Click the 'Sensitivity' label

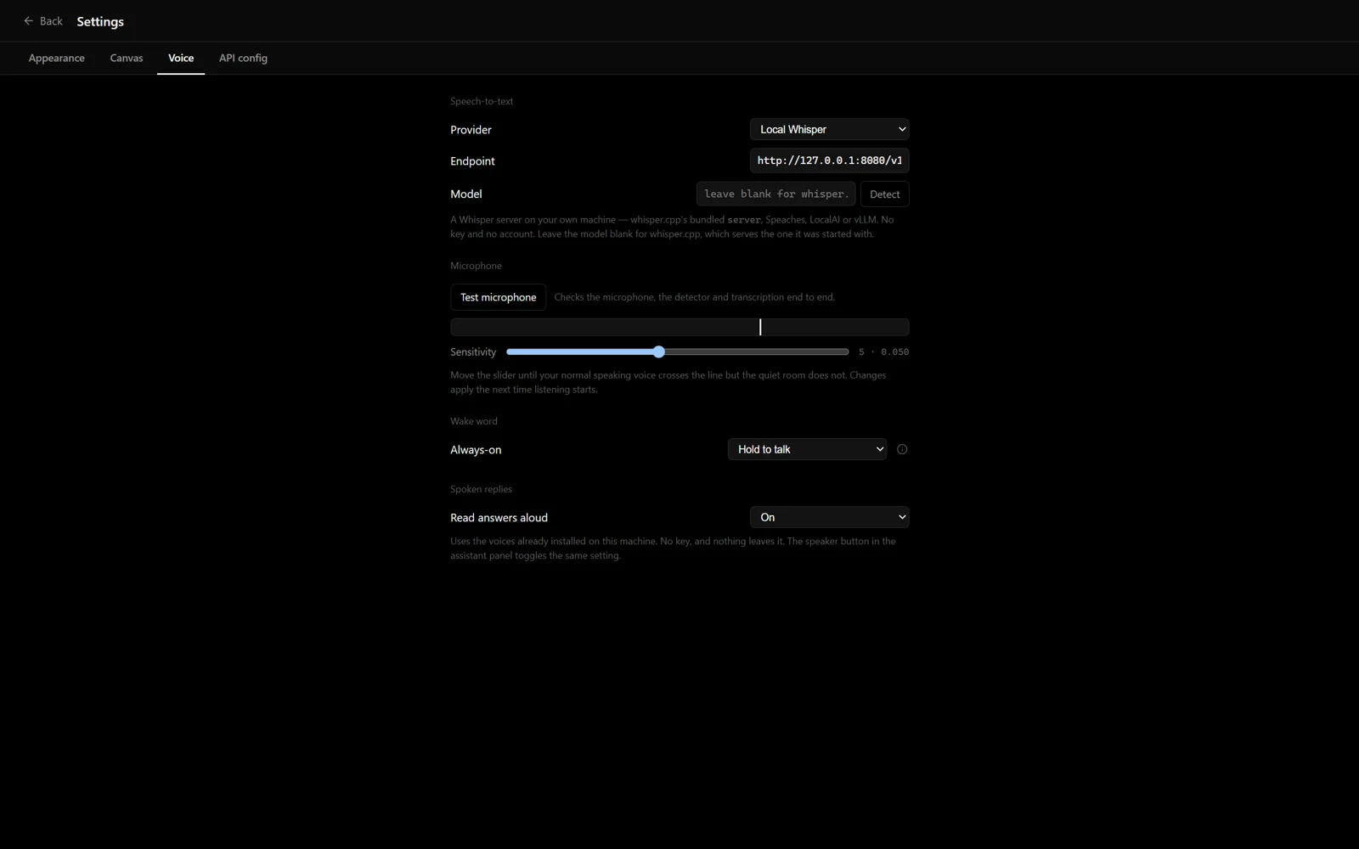coord(473,351)
